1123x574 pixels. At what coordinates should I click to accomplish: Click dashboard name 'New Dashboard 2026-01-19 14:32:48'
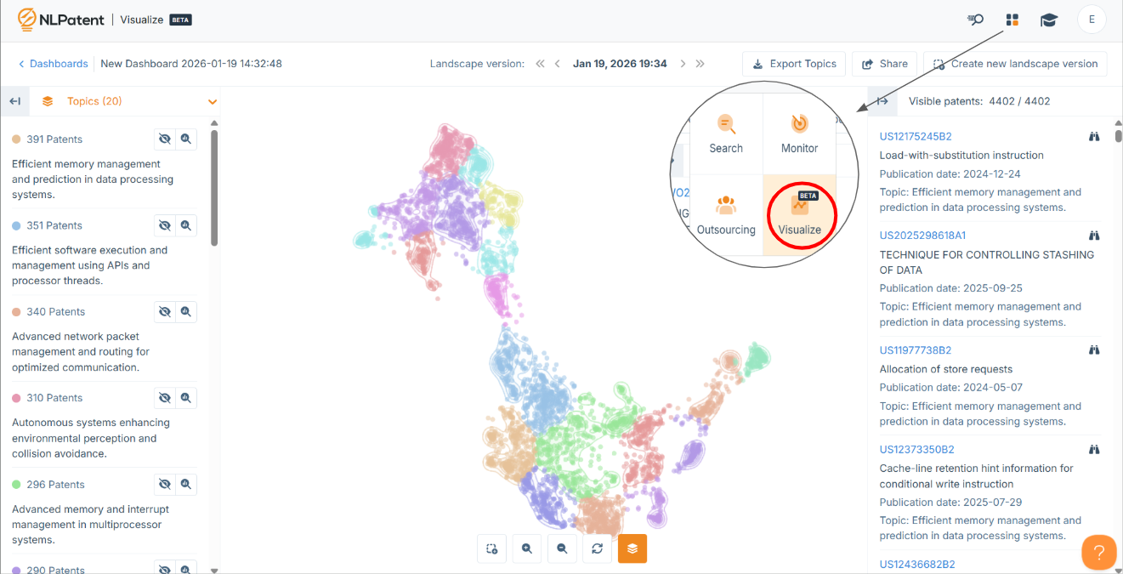(x=191, y=64)
